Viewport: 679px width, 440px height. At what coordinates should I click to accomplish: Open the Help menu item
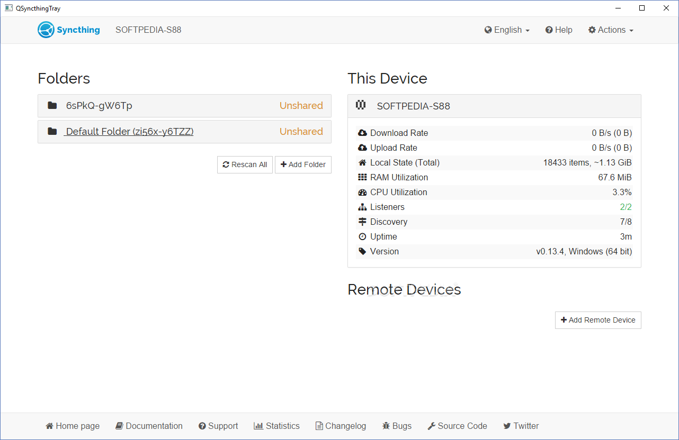click(x=559, y=30)
